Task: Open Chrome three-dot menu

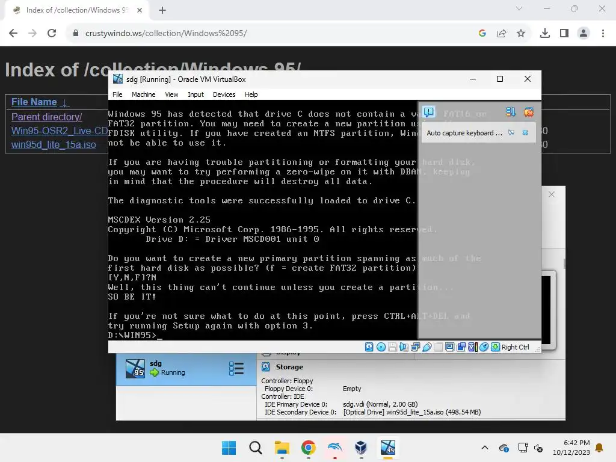Action: pos(603,33)
